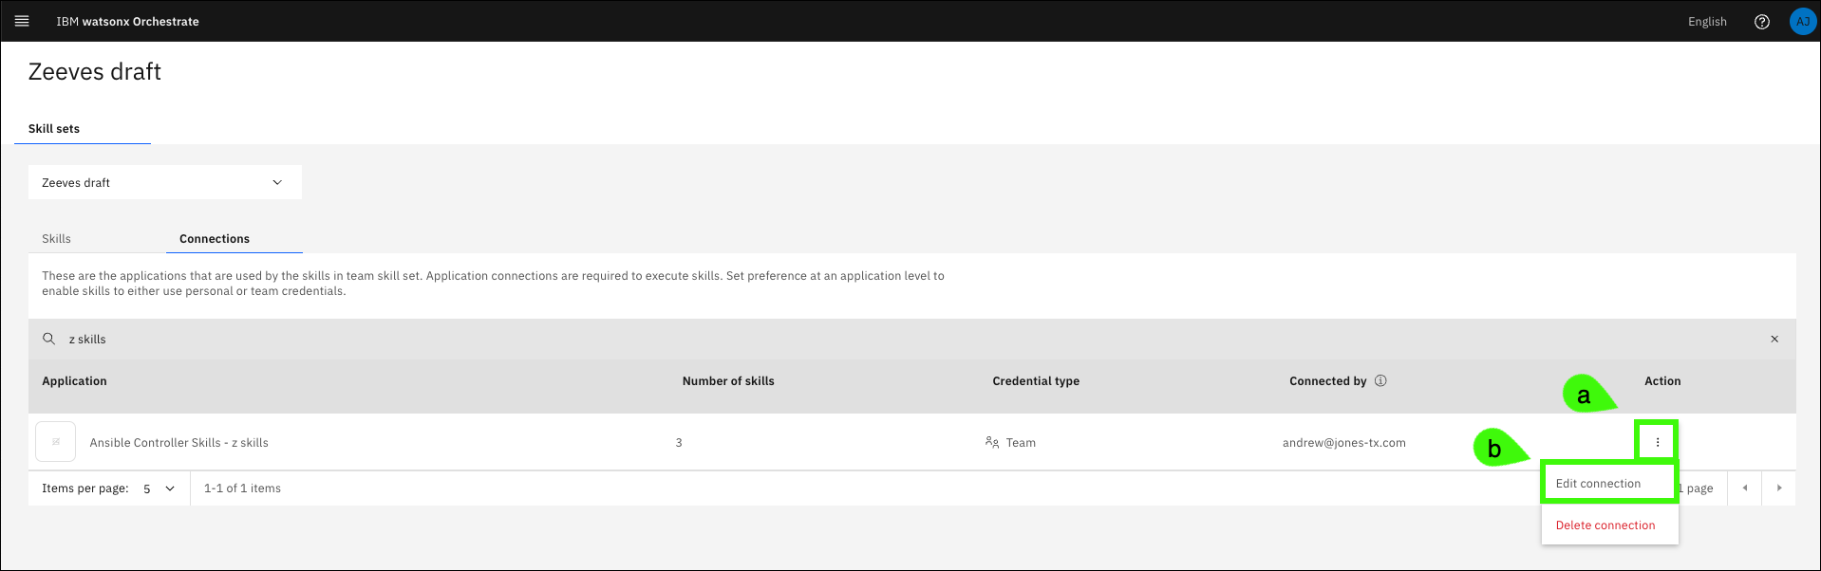Choose Delete connection from the menu
1821x571 pixels.
(x=1605, y=525)
